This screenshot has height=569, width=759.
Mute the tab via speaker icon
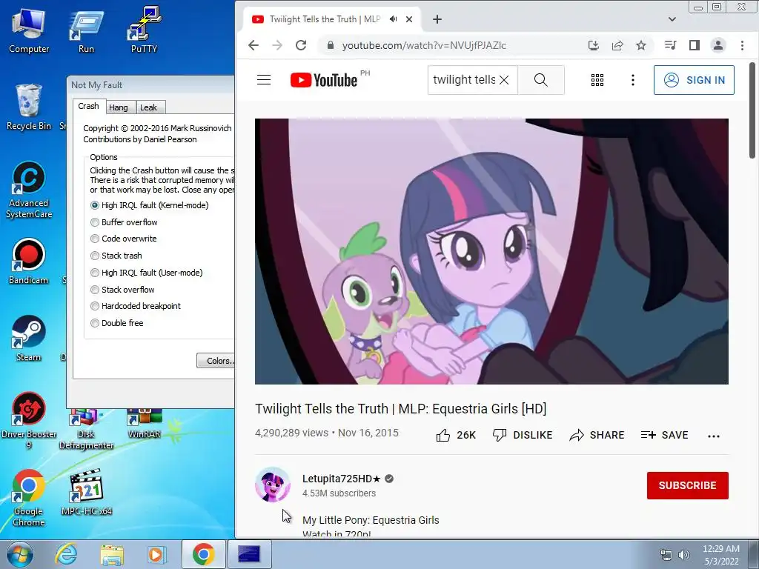pyautogui.click(x=393, y=19)
